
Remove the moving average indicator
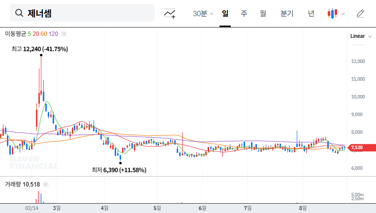pyautogui.click(x=64, y=34)
